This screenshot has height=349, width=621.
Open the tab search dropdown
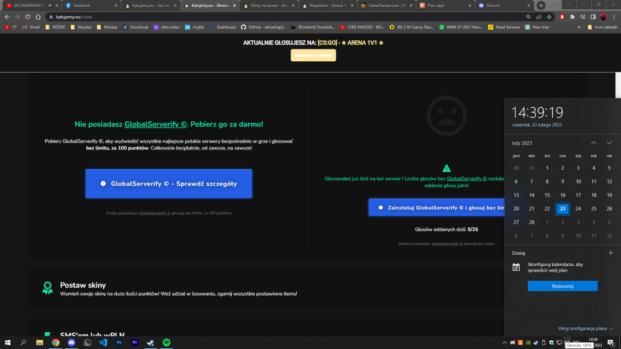[569, 5]
